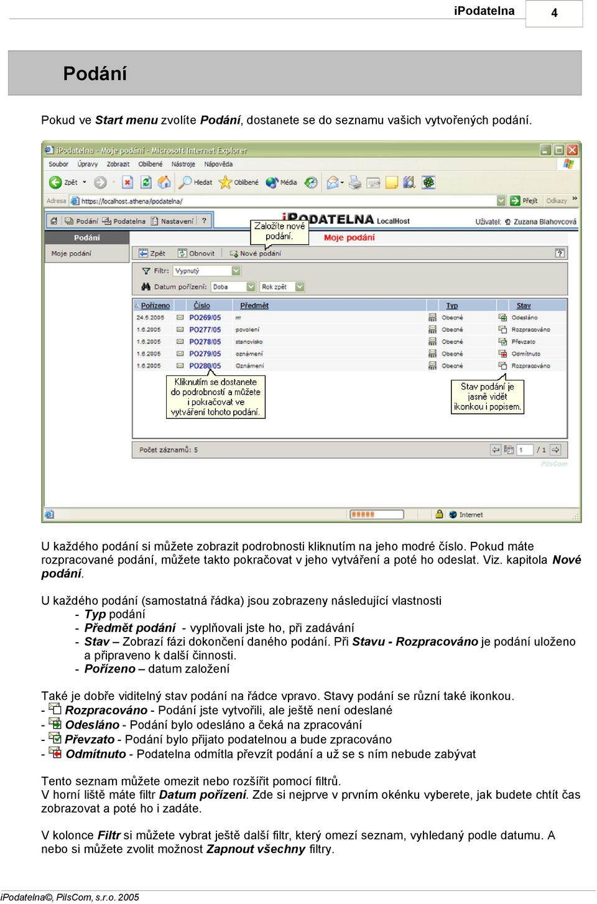Open the Úpravy menu
The image size is (597, 904).
(x=88, y=164)
